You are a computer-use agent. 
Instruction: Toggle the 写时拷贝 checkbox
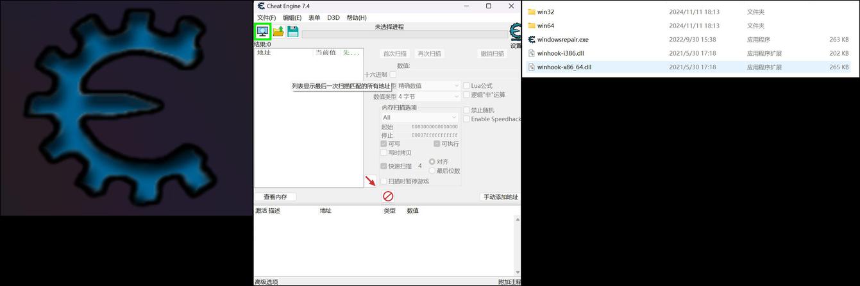[x=384, y=153]
